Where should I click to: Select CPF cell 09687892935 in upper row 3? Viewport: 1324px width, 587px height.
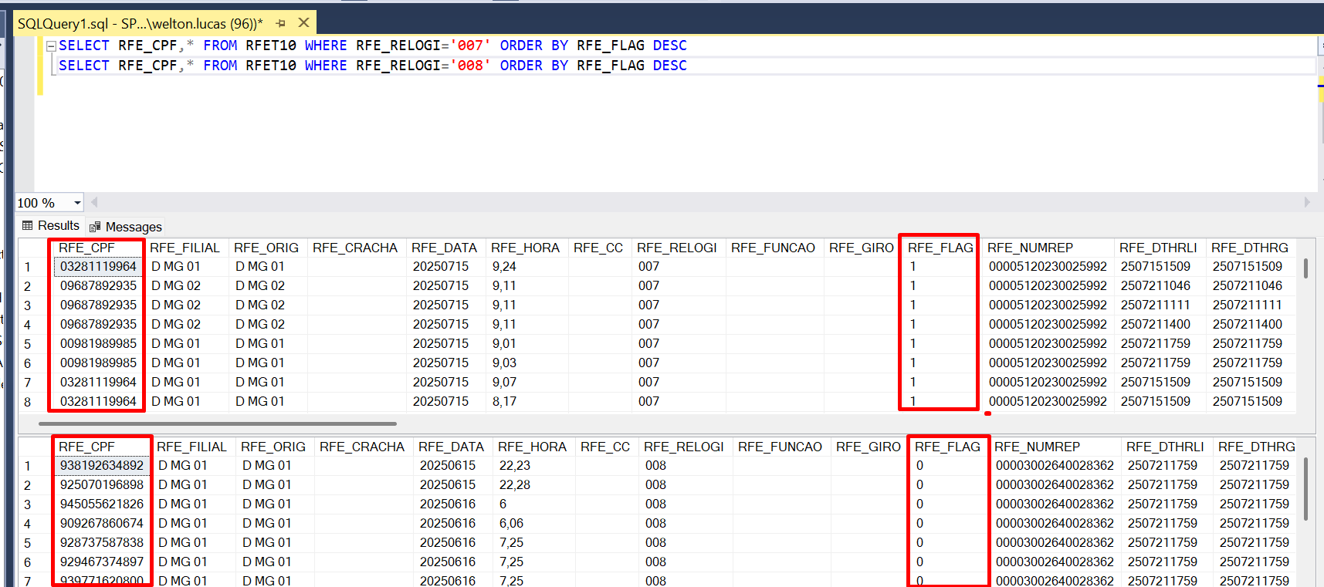point(98,305)
